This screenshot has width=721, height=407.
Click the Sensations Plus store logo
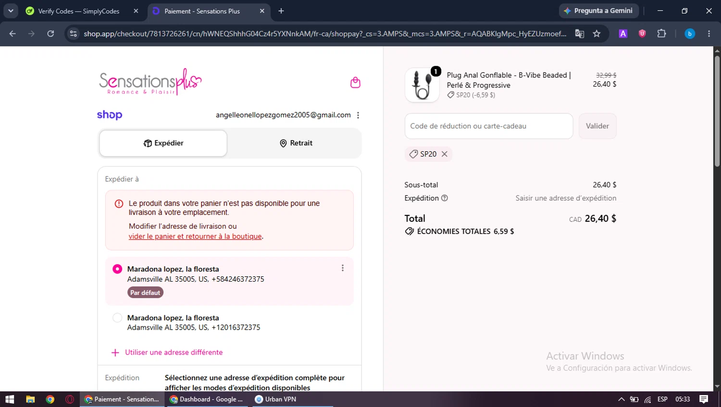click(150, 82)
